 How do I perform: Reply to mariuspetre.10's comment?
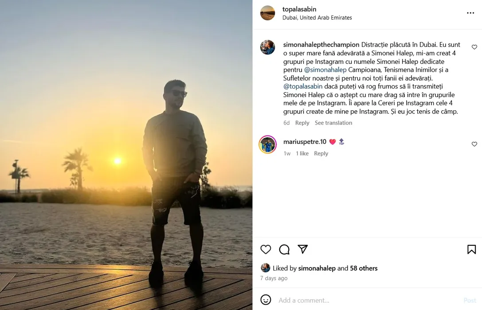pos(321,153)
